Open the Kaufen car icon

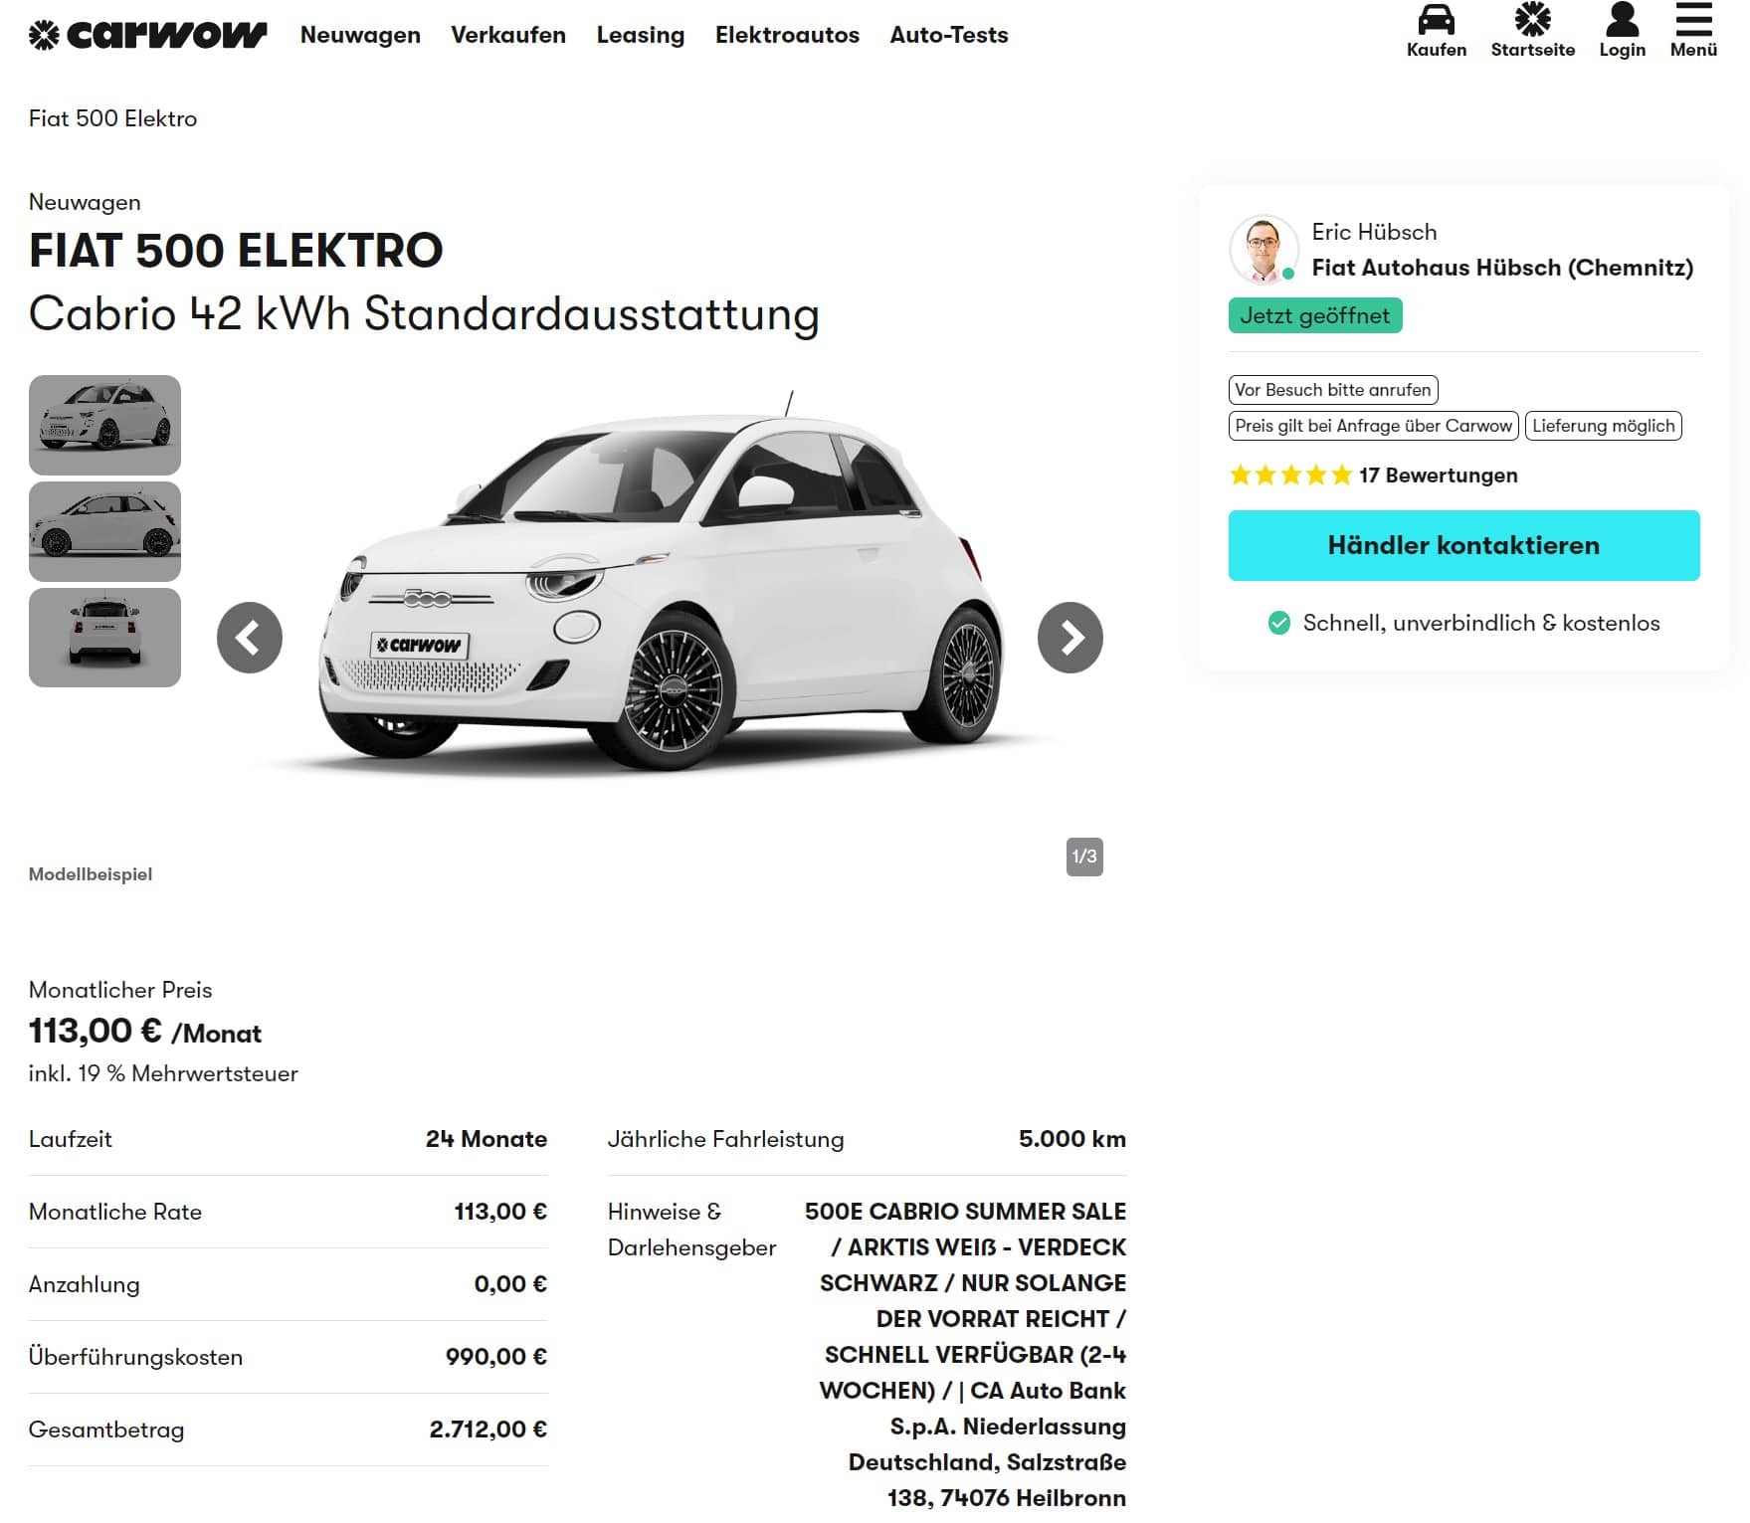point(1436,19)
